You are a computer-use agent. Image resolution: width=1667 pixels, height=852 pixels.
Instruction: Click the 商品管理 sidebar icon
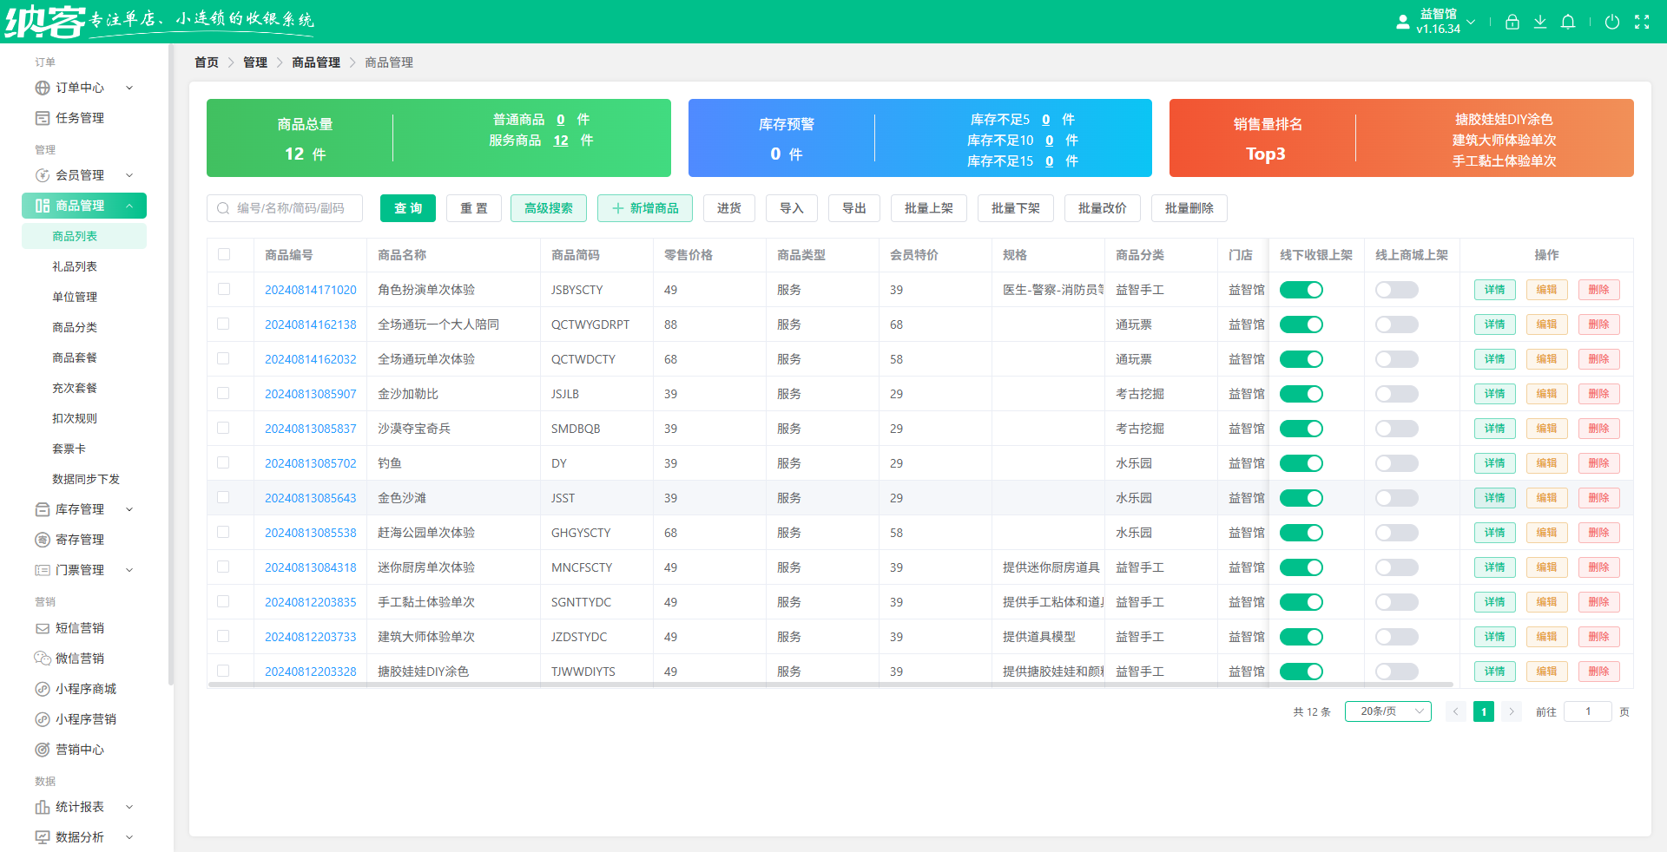coord(43,206)
